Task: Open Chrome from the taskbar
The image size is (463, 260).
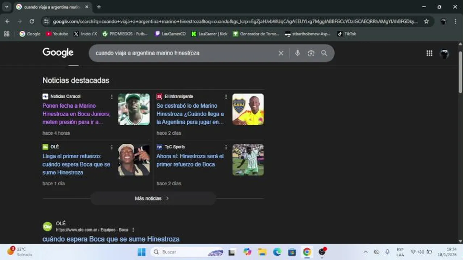Action: pos(307,252)
